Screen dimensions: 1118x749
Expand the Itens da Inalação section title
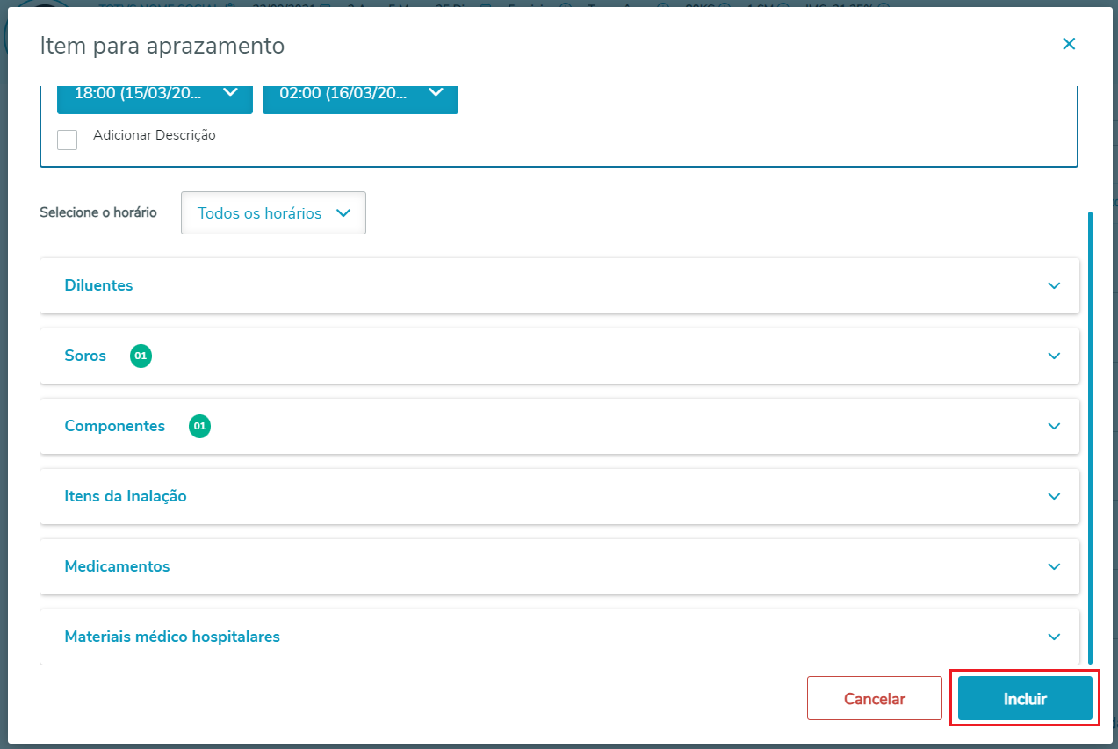point(126,496)
